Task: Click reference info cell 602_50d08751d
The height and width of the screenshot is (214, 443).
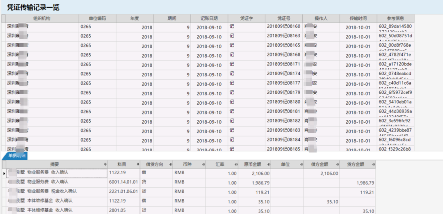Action: [x=395, y=37]
